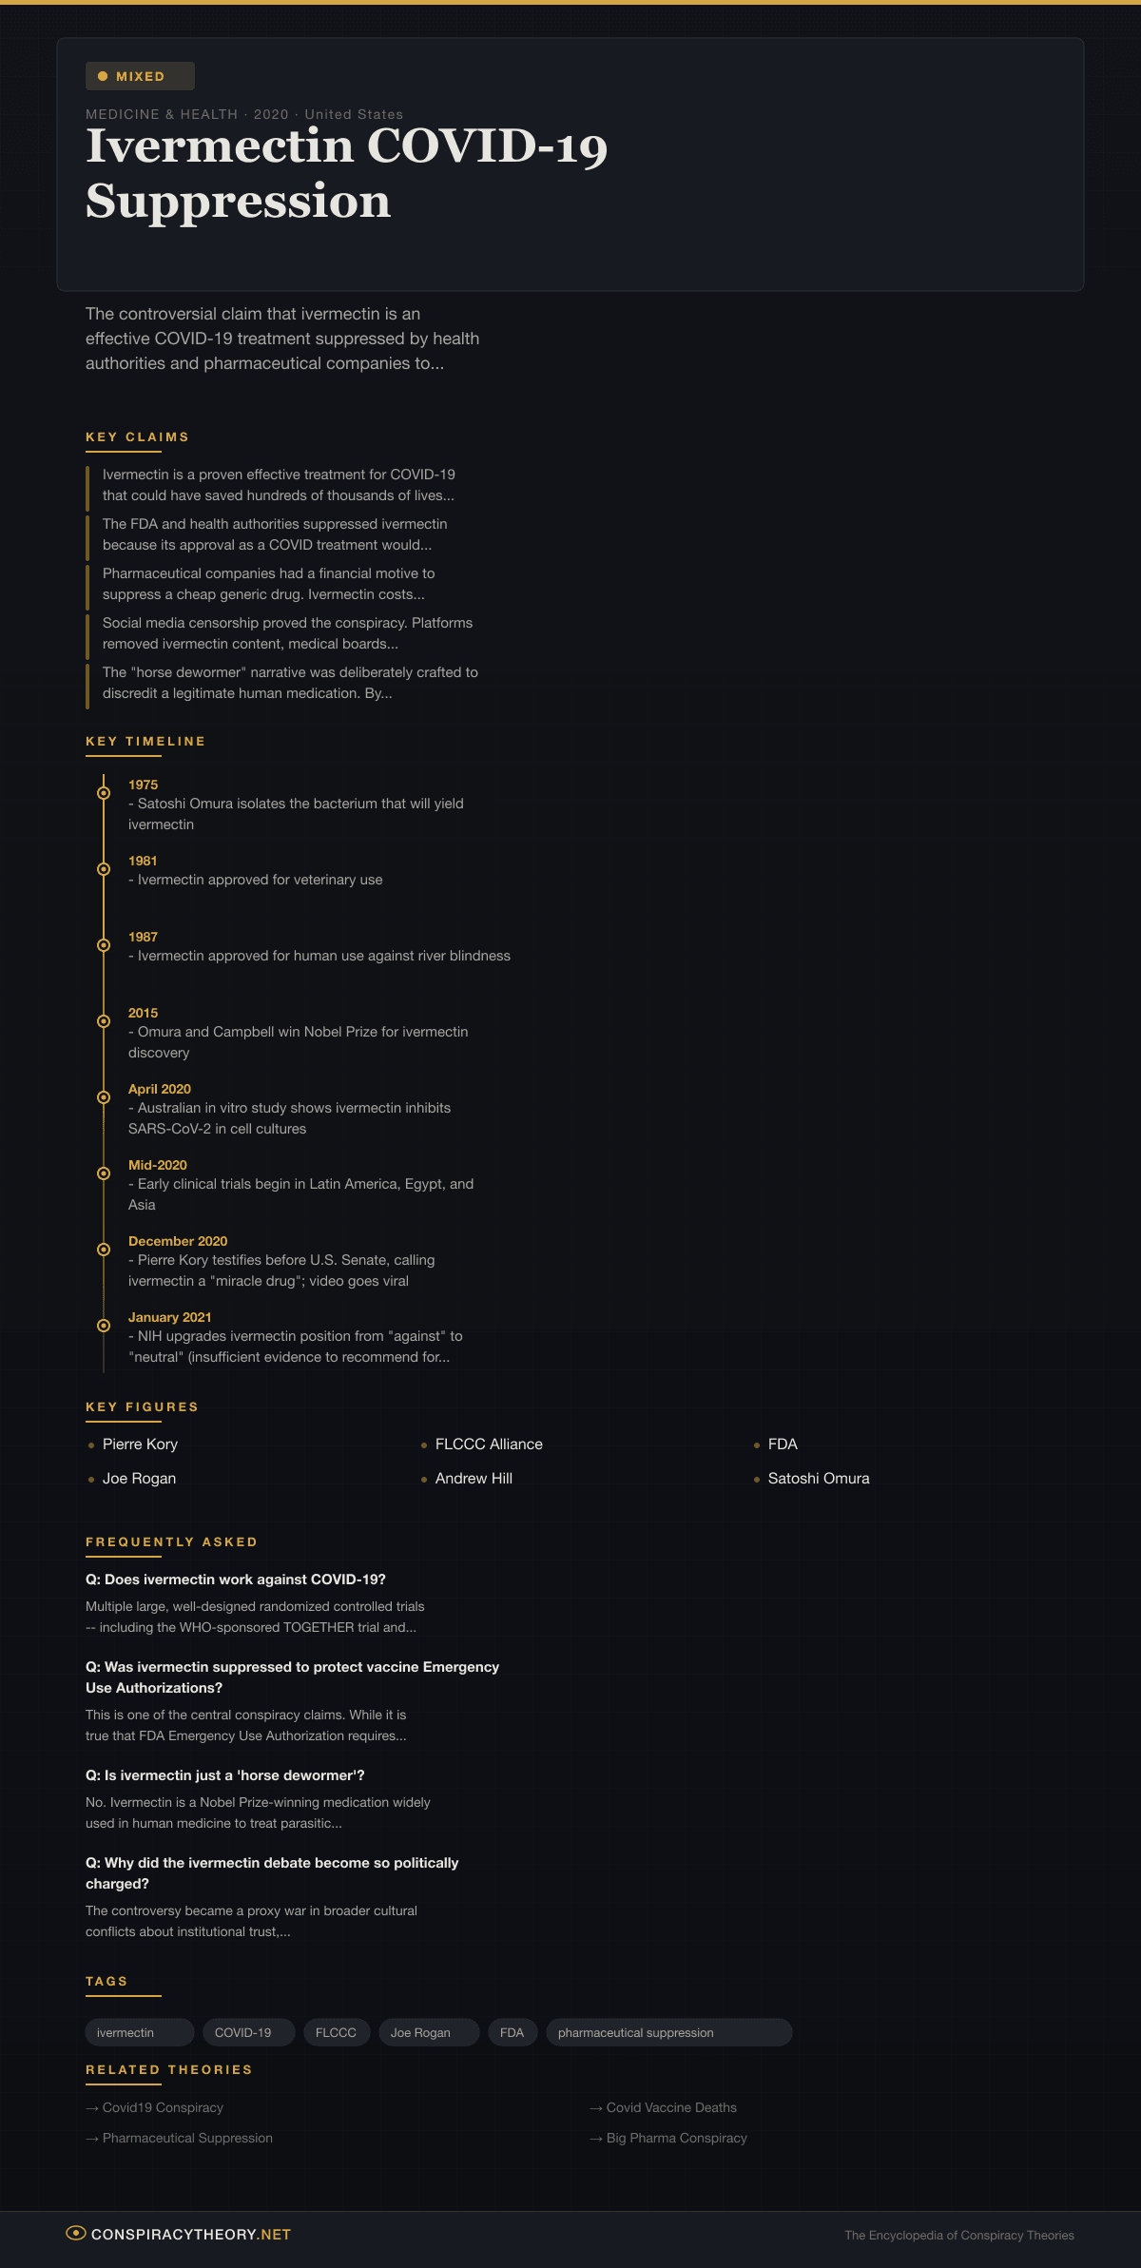Select the 2015 timeline marker circle
This screenshot has height=2268, width=1141.
pos(104,1021)
